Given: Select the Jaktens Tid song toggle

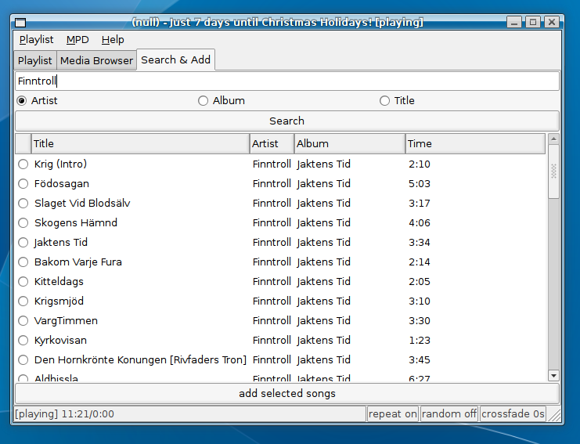Looking at the screenshot, I should click(x=23, y=242).
